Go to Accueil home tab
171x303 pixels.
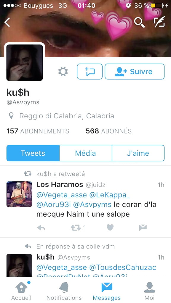point(21,291)
